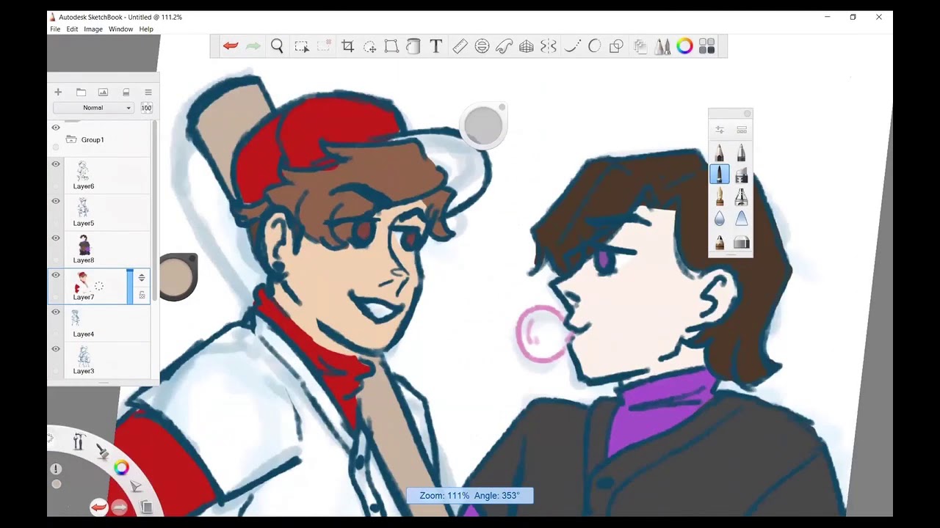Open the Copic Color Library swatches
The image size is (940, 528).
click(x=707, y=46)
